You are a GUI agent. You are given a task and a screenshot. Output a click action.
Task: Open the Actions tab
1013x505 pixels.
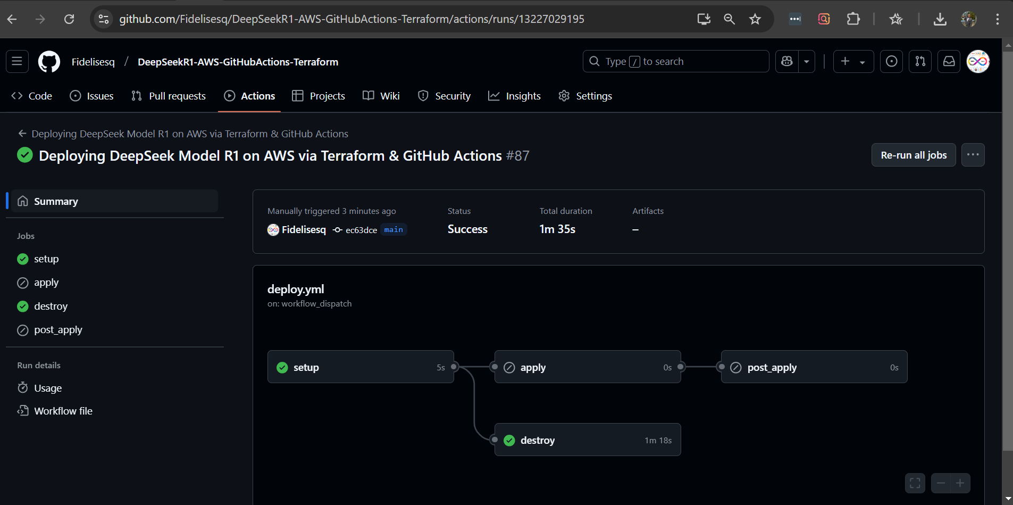tap(249, 96)
